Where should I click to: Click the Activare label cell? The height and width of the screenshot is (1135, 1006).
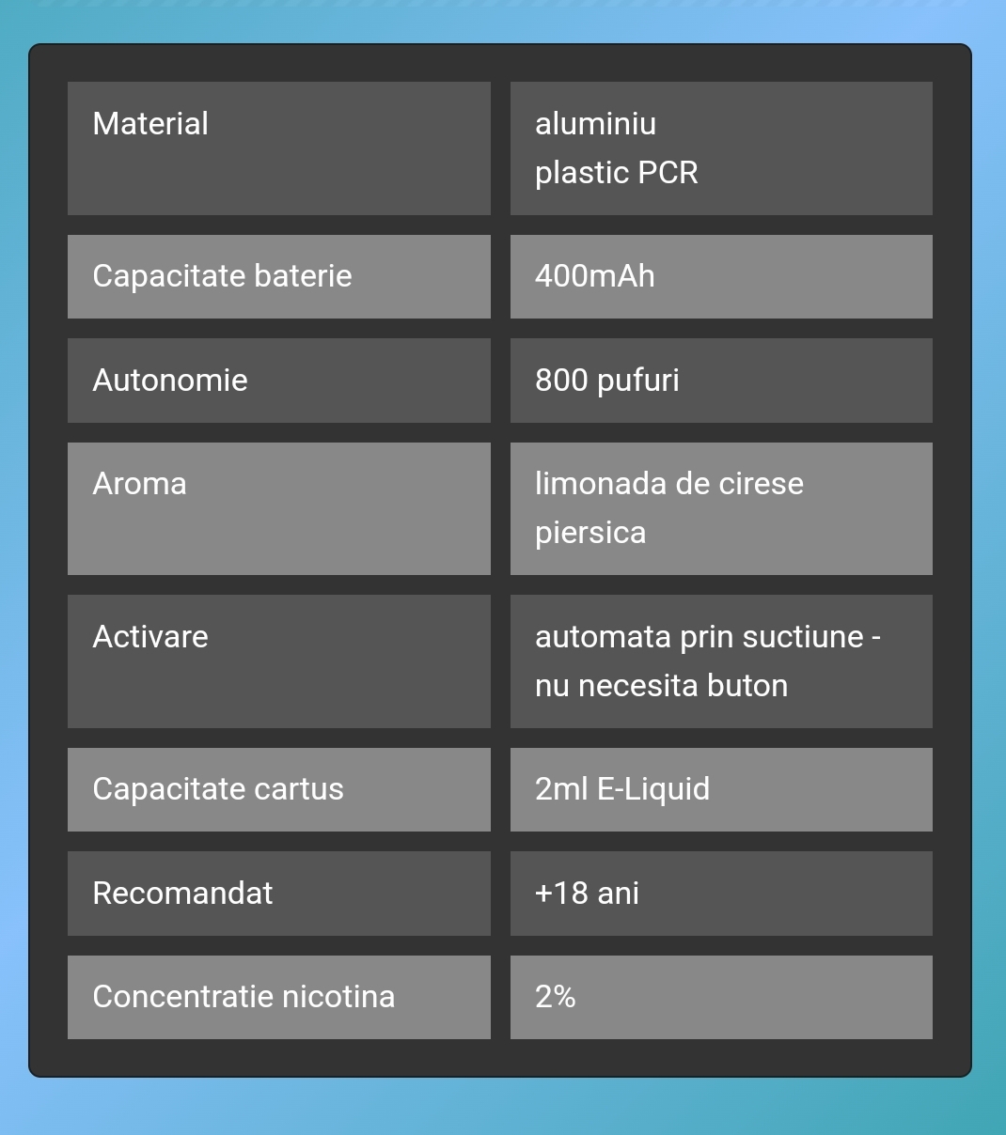click(x=279, y=661)
